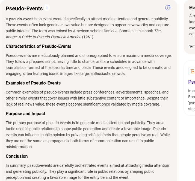Select the 'Purpose and Impact' heading

(x=25, y=113)
